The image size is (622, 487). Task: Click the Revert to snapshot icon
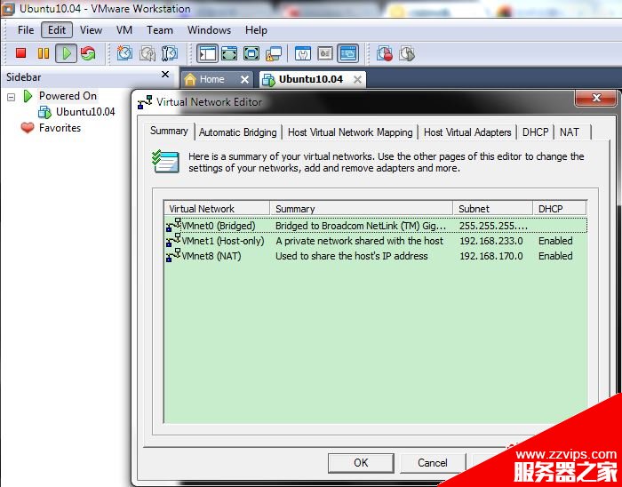[x=148, y=53]
